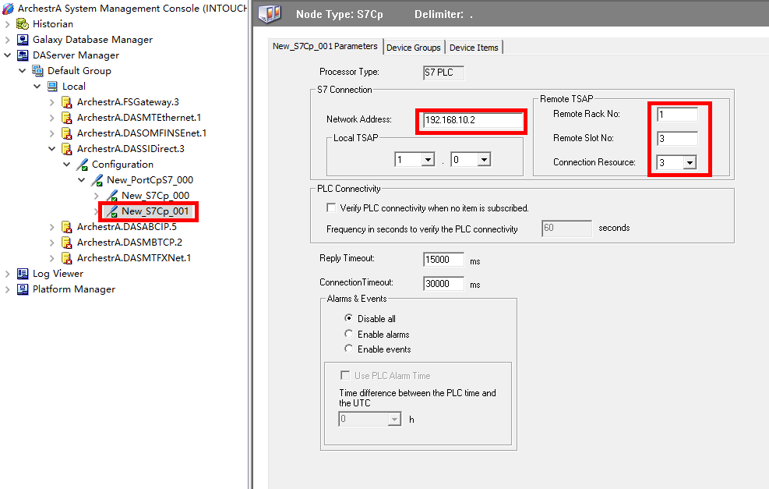Click the ArchestrA.DASSIDirect.3 server icon
769x489 pixels.
click(67, 149)
